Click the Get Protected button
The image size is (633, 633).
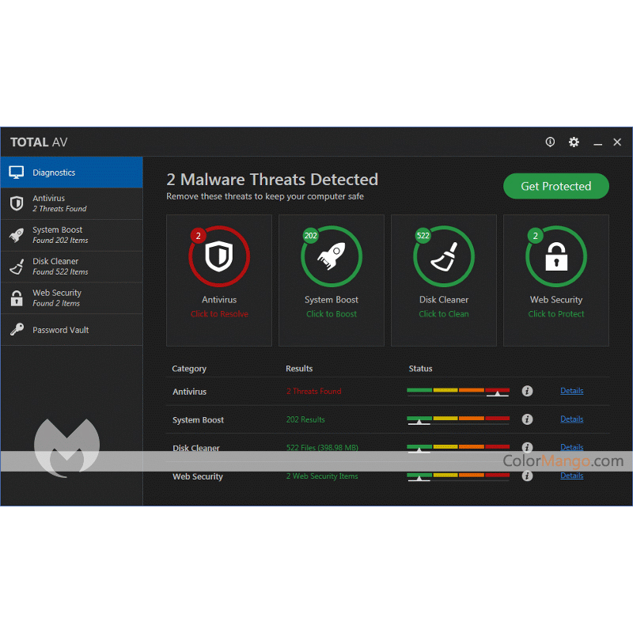556,186
